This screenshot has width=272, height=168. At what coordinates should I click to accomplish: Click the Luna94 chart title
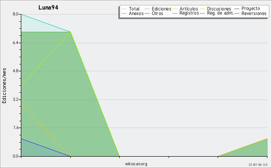(48, 7)
